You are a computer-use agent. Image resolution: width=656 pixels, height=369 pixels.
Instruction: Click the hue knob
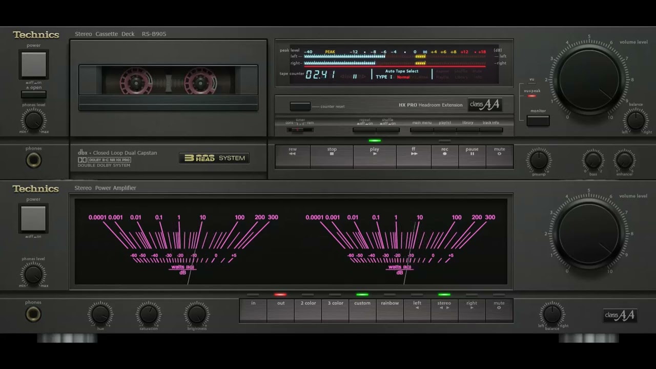click(x=100, y=314)
